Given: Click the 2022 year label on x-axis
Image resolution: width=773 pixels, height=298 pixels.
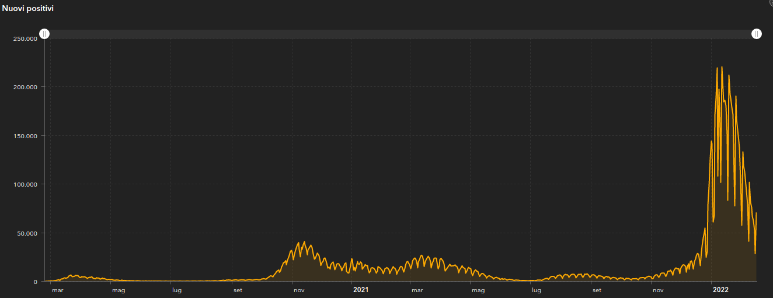Looking at the screenshot, I should pos(720,290).
